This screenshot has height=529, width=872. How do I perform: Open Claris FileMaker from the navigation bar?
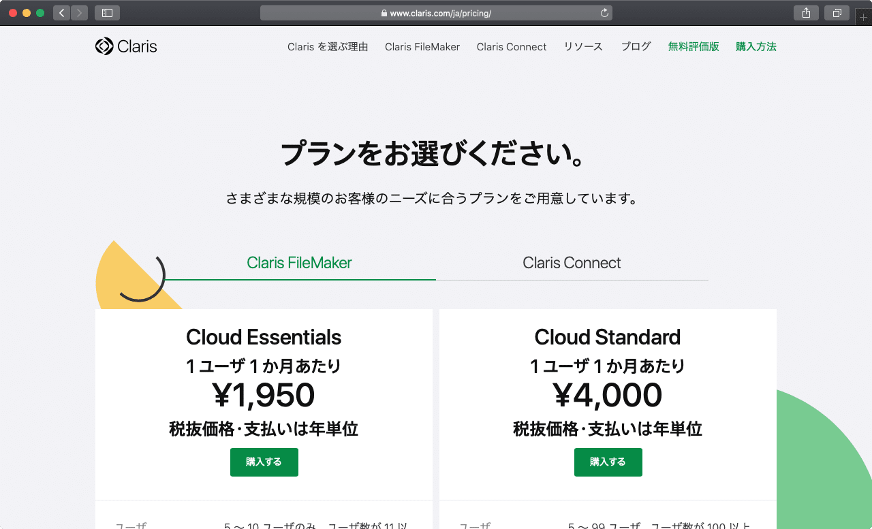tap(422, 46)
